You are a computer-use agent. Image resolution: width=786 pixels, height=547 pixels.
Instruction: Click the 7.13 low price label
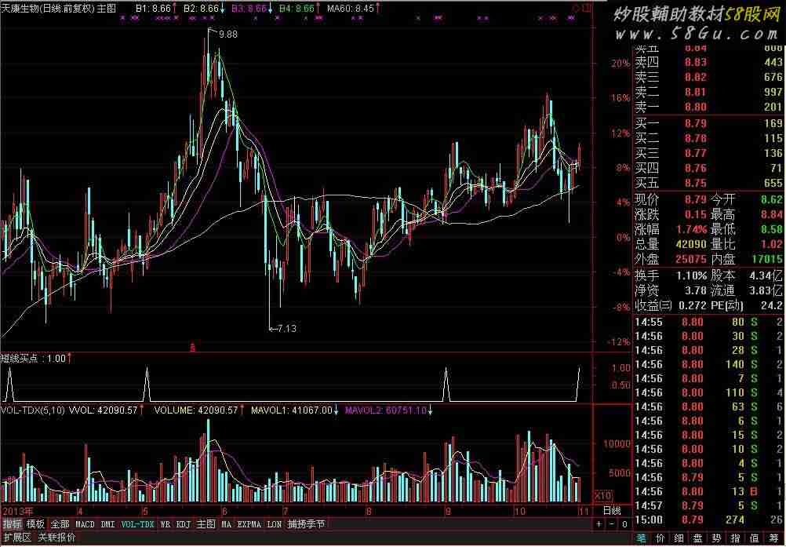[x=286, y=328]
